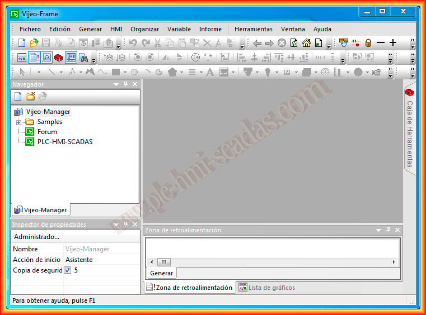The image size is (426, 315).
Task: Open the Navegador panel dropdown arrow
Action: click(x=116, y=84)
